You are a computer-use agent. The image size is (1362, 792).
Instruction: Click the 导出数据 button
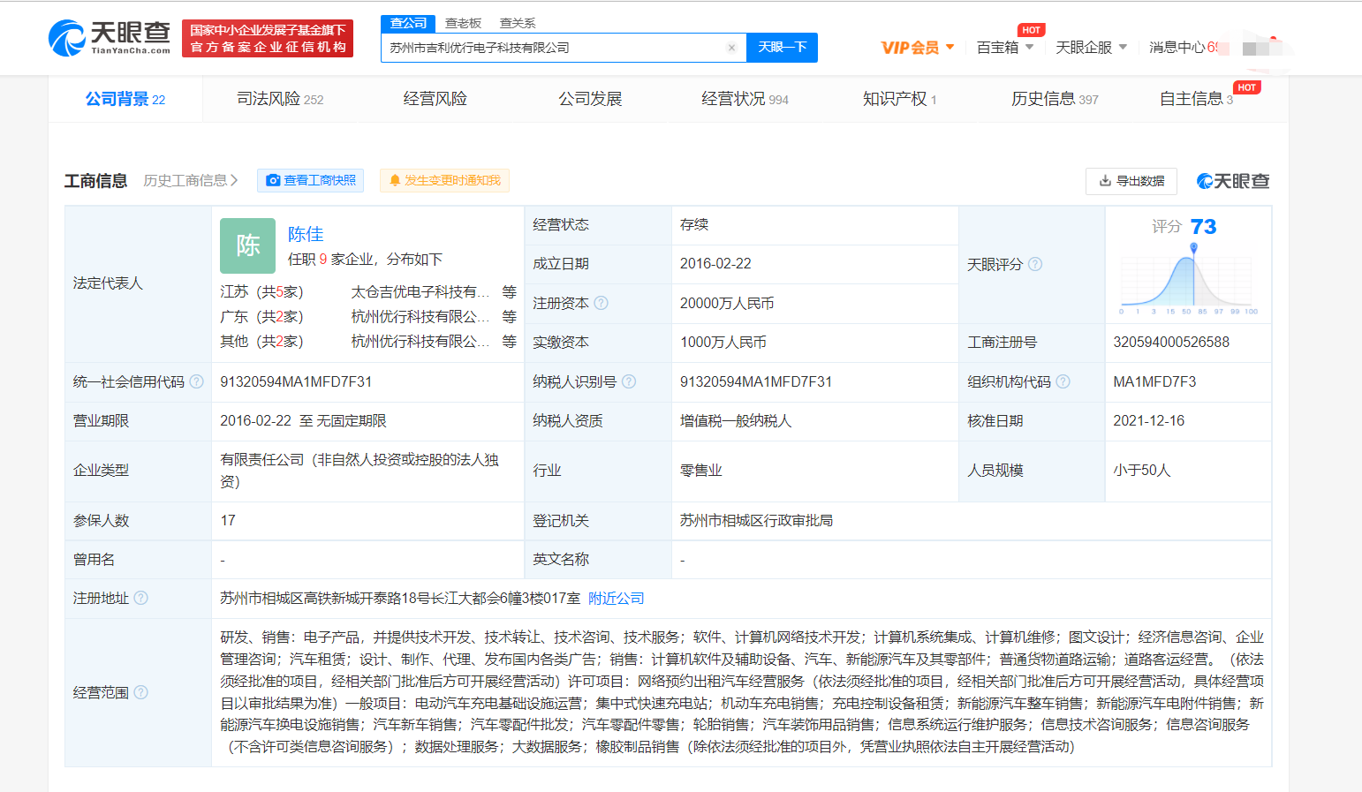1131,181
